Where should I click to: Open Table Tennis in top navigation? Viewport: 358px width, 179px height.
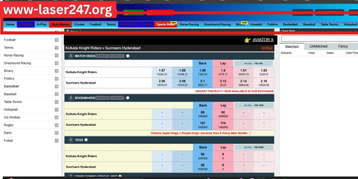(x=329, y=24)
